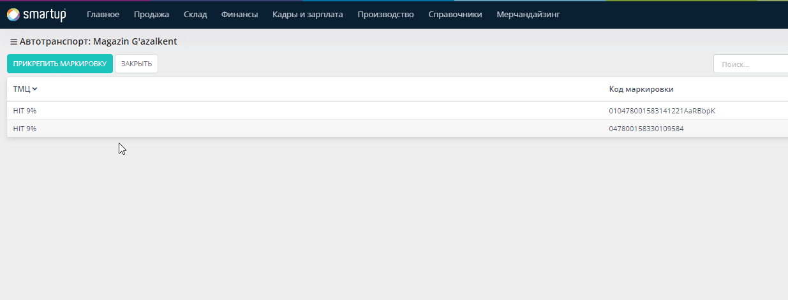This screenshot has height=300, width=788.
Task: Select HIT 9% in row with code 047800158330109584
Action: click(25, 129)
